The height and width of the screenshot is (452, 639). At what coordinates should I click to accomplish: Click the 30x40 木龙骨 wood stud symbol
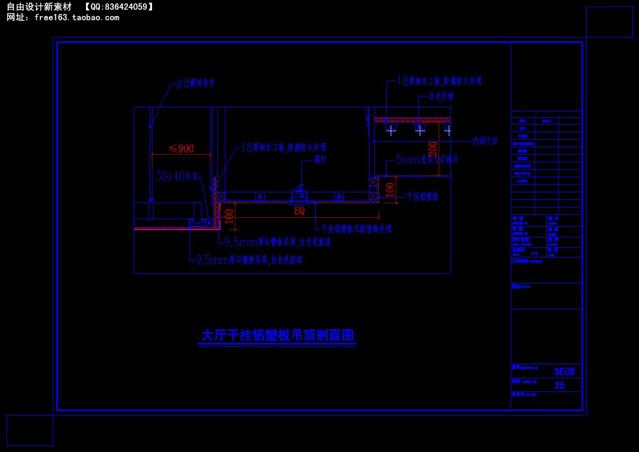click(x=178, y=175)
